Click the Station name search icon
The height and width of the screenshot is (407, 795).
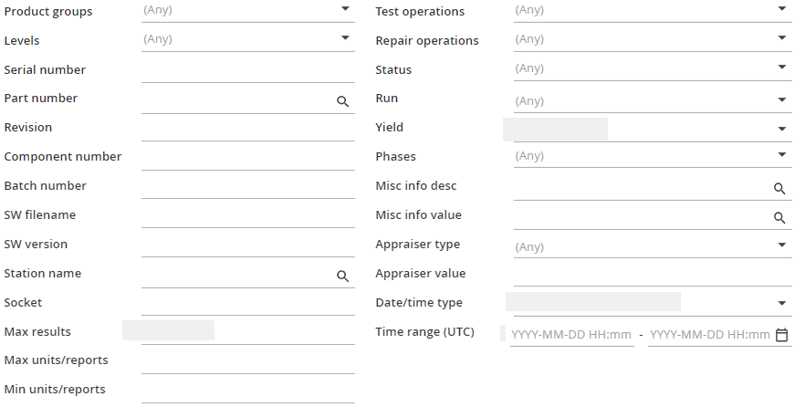click(343, 276)
